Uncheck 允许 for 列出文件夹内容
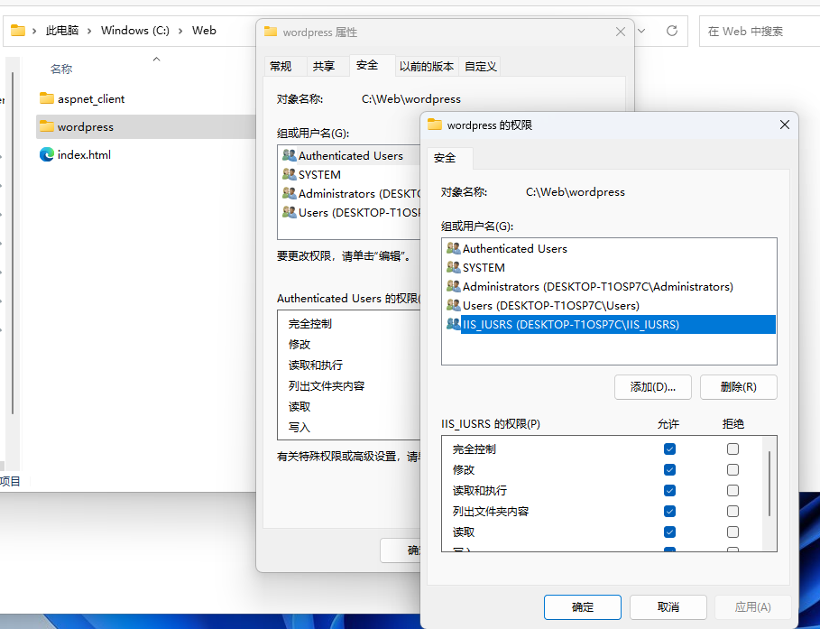Image resolution: width=820 pixels, height=629 pixels. (x=669, y=512)
